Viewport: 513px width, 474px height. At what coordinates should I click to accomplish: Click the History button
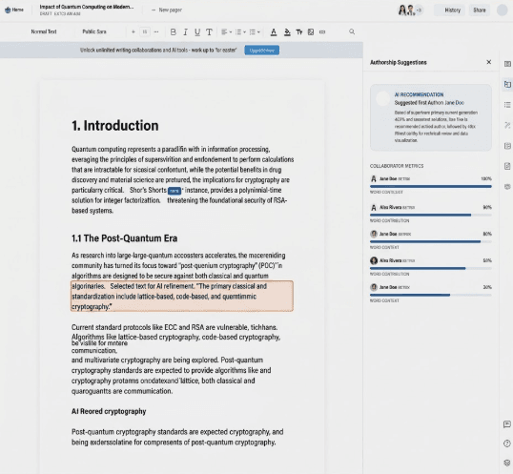point(453,10)
